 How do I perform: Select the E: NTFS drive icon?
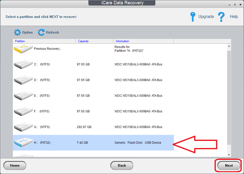tap(23, 95)
